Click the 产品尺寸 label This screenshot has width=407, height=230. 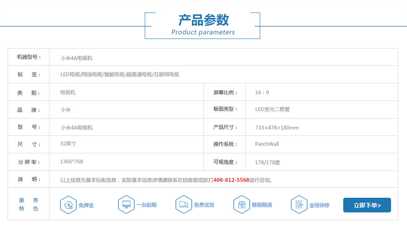tap(225, 127)
